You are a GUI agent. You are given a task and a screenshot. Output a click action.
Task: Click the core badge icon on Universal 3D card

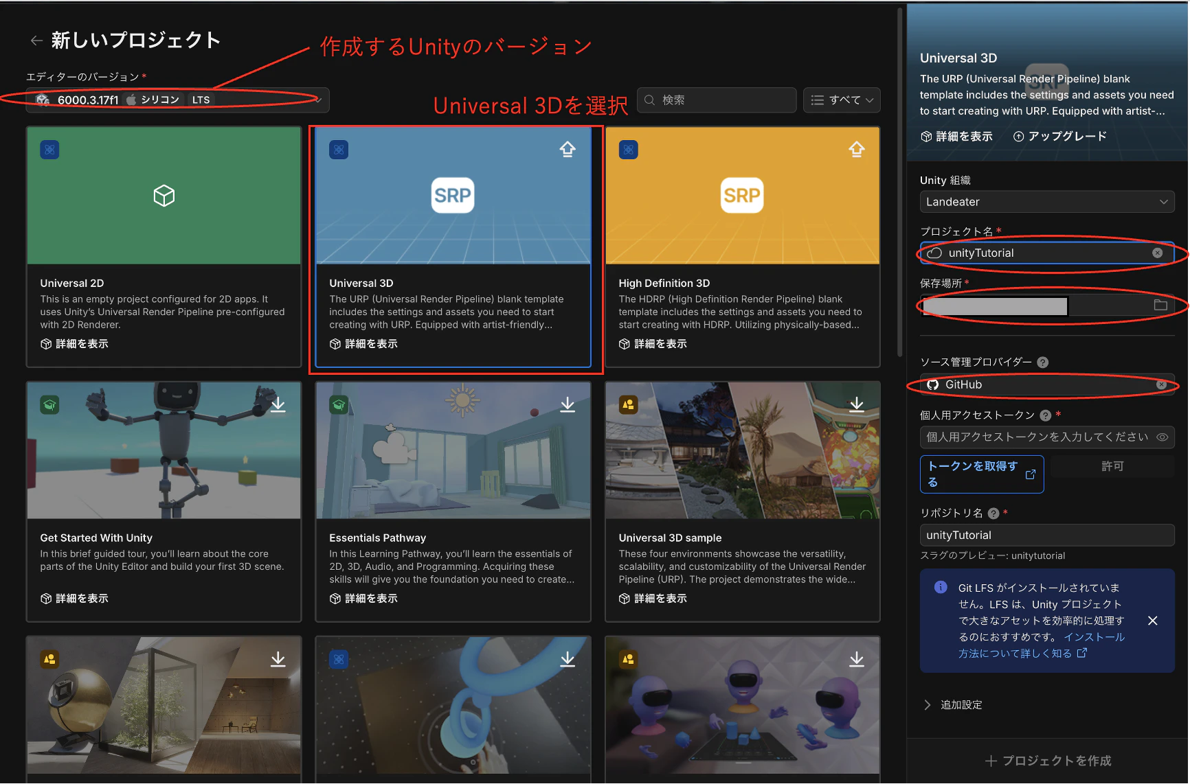click(339, 150)
